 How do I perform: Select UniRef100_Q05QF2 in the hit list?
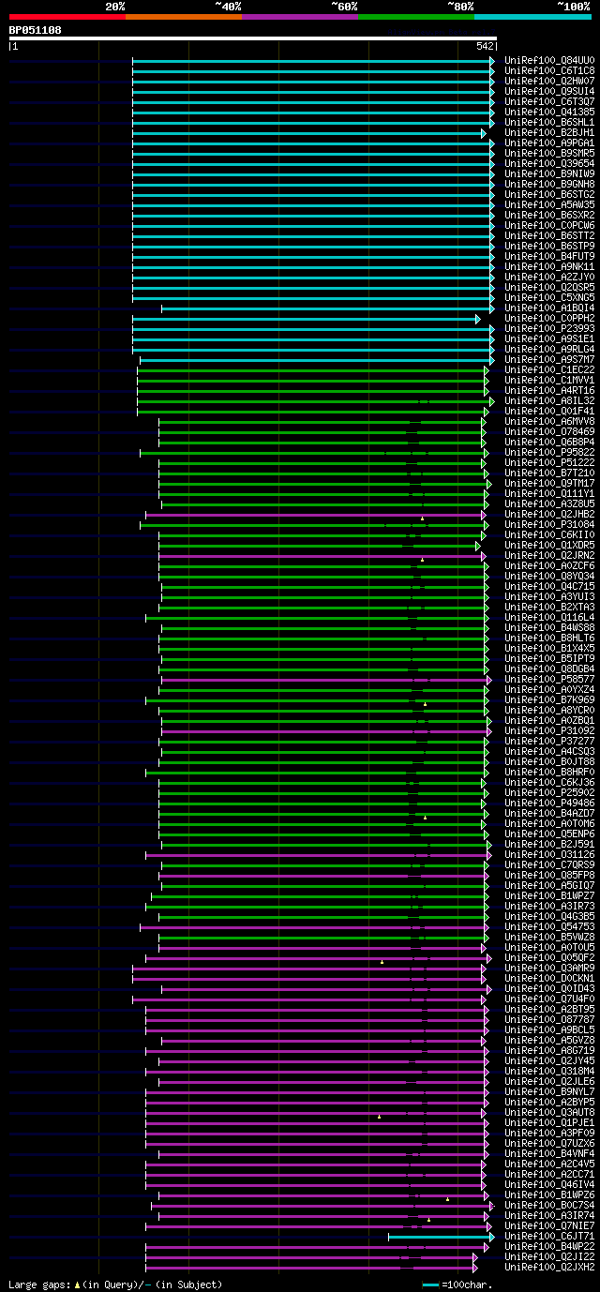tap(549, 957)
